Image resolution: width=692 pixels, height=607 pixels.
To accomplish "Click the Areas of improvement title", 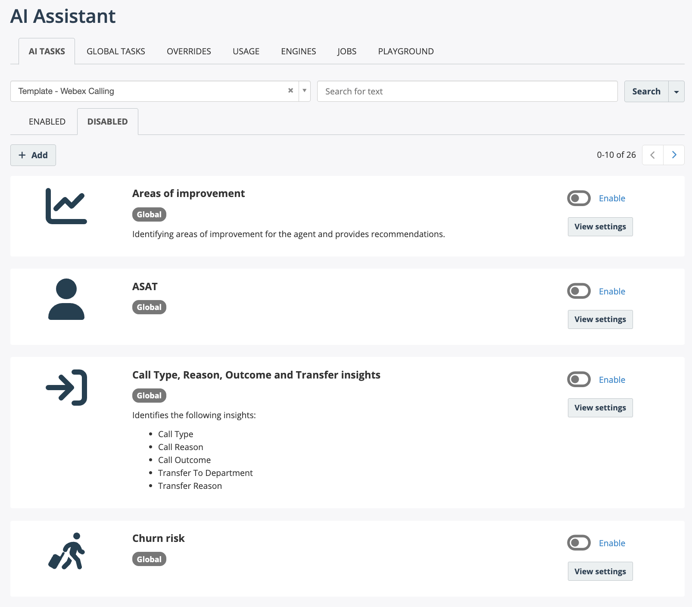I will [x=188, y=194].
